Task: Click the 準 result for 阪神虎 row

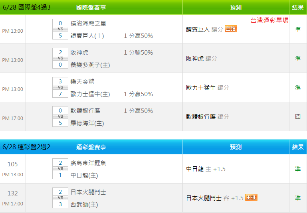Action: (298, 59)
